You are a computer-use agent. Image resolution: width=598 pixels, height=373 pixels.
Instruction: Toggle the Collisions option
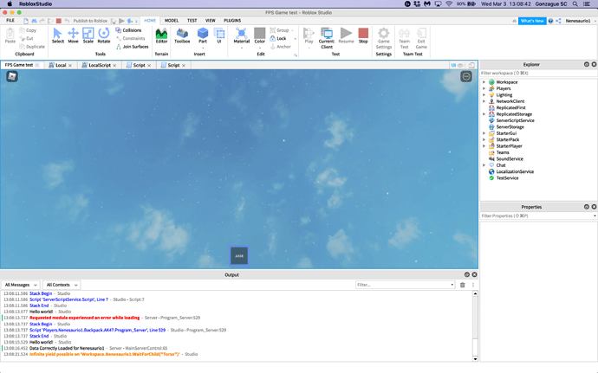tap(130, 30)
